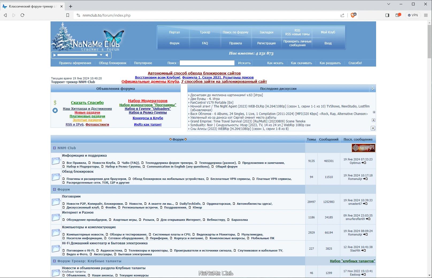
Task: Click the dollar sign icon beside Сказать Спасибо
Action: [55, 102]
